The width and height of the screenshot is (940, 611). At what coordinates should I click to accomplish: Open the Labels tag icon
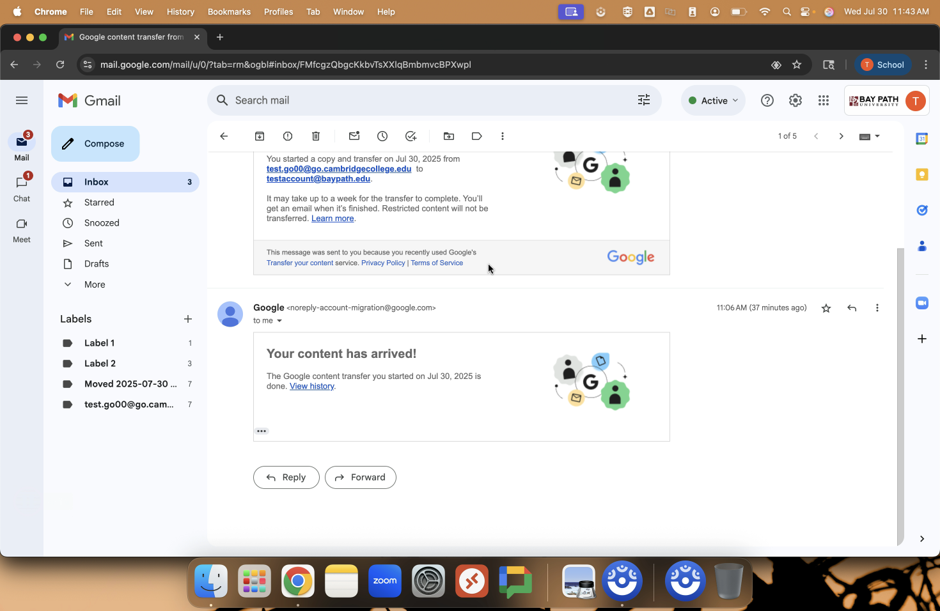pos(476,136)
